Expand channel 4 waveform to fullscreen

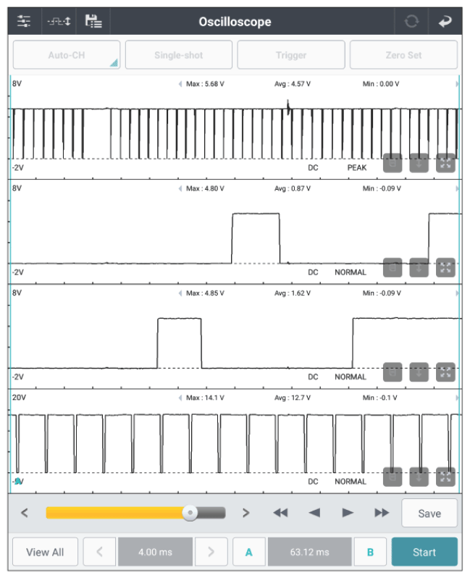pyautogui.click(x=445, y=477)
